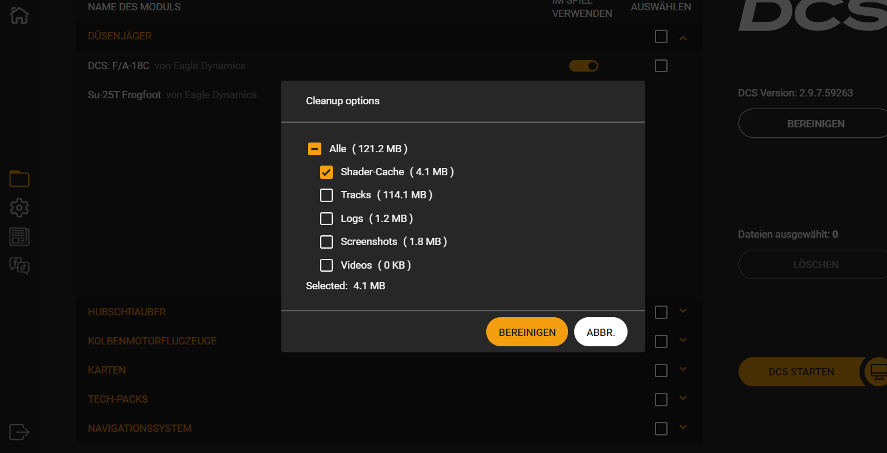Click the Abbr. cancel button

601,332
